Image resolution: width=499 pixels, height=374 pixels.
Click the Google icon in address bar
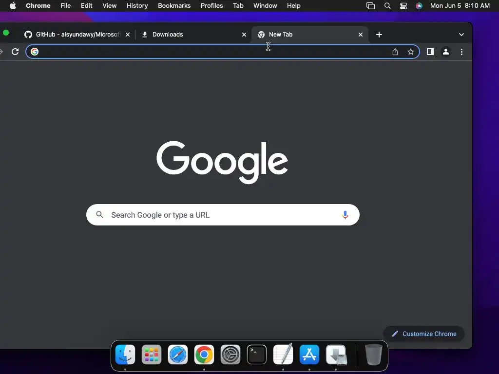[x=35, y=52]
